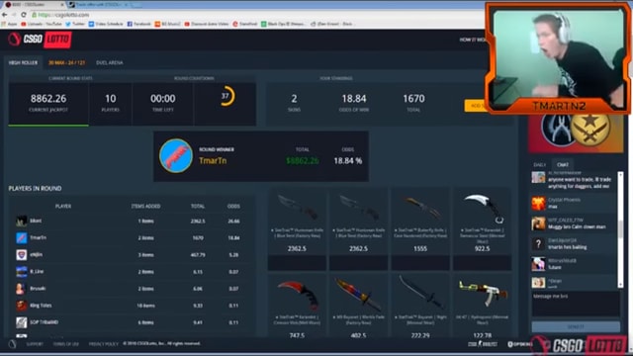Click the Send button below chat
The height and width of the screenshot is (356, 633).
pos(576,326)
